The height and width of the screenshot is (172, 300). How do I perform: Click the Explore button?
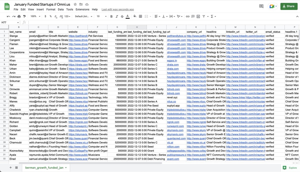pyautogui.click(x=290, y=168)
